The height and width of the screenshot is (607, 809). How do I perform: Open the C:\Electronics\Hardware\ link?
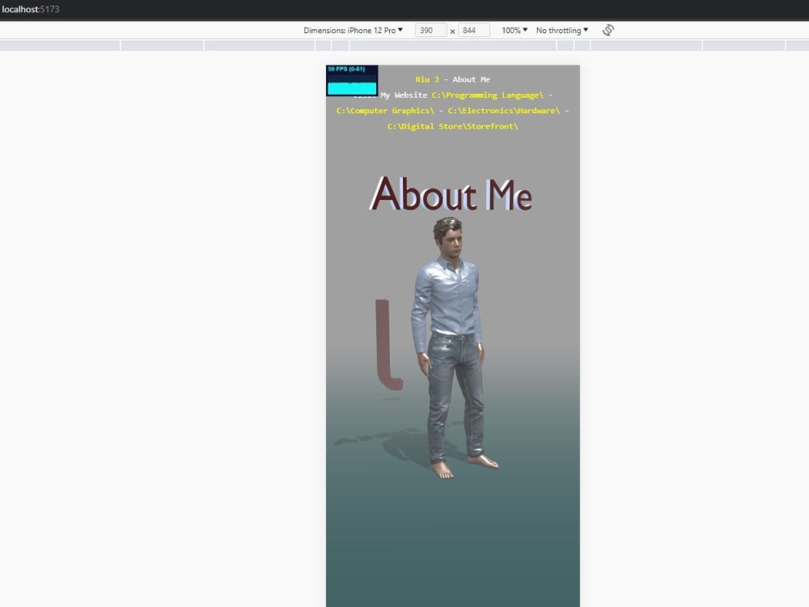pyautogui.click(x=503, y=110)
